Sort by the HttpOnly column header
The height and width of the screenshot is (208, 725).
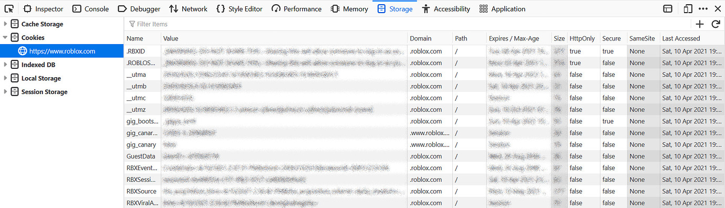[584, 38]
